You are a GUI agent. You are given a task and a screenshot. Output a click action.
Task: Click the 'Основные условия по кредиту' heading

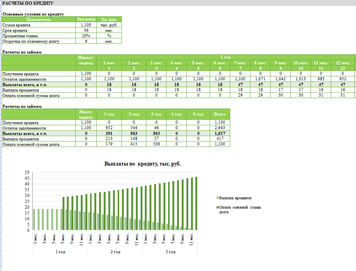pyautogui.click(x=33, y=14)
